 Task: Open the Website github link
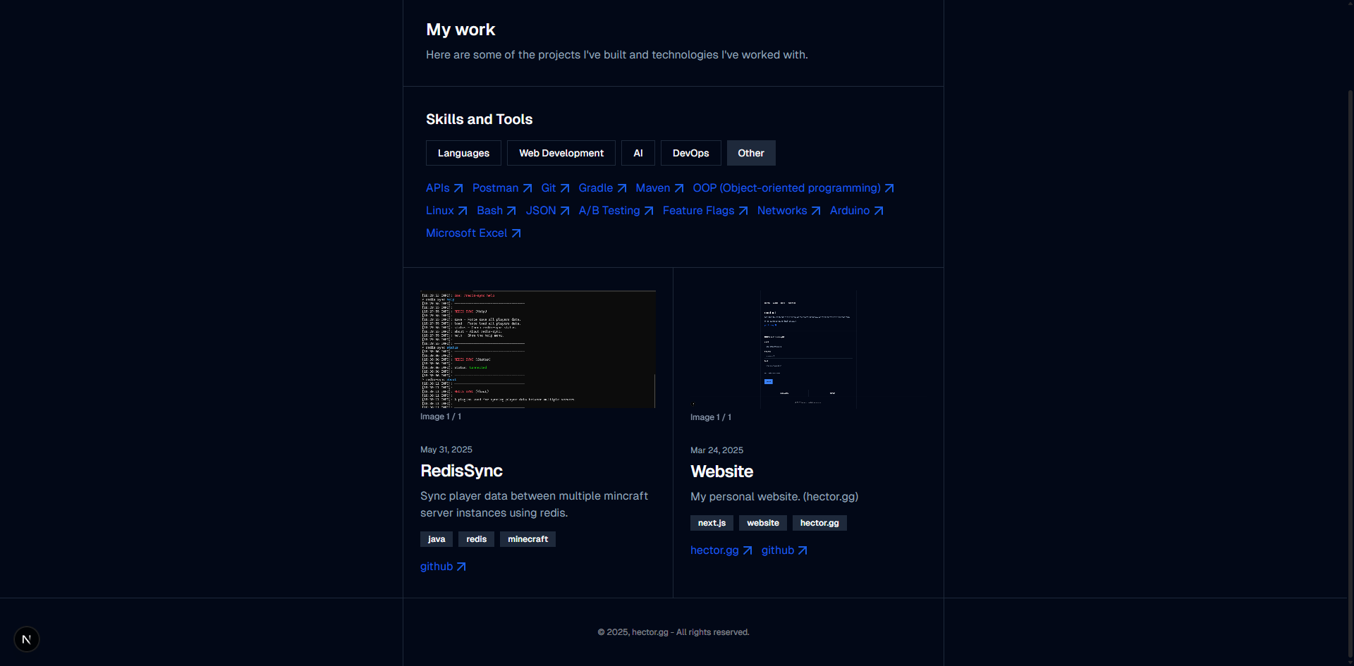tap(784, 550)
